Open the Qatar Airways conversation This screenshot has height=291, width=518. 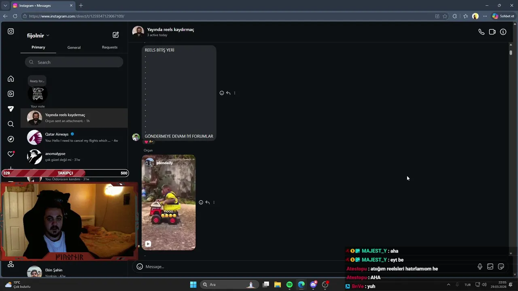[x=74, y=137]
